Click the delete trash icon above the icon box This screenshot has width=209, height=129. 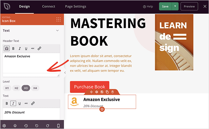(112, 92)
